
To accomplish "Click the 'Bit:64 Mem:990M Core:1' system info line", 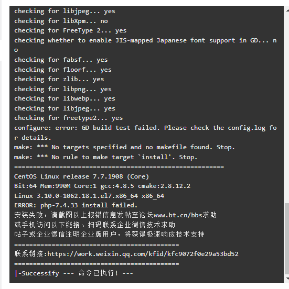I will (102, 186).
